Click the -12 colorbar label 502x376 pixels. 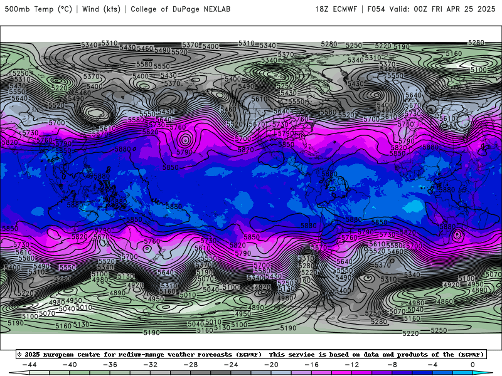click(352, 365)
